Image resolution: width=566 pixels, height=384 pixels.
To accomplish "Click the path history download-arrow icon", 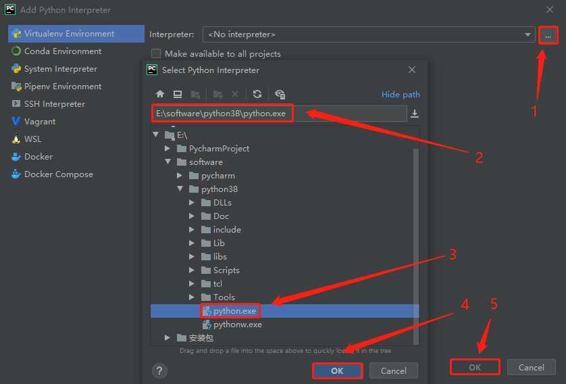I will pos(415,114).
